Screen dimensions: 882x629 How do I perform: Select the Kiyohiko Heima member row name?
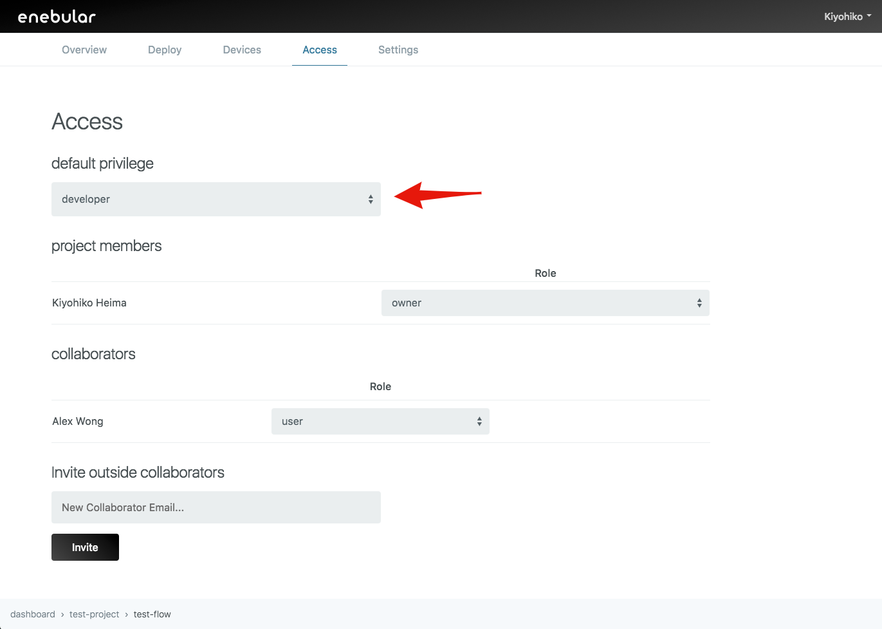click(x=89, y=303)
